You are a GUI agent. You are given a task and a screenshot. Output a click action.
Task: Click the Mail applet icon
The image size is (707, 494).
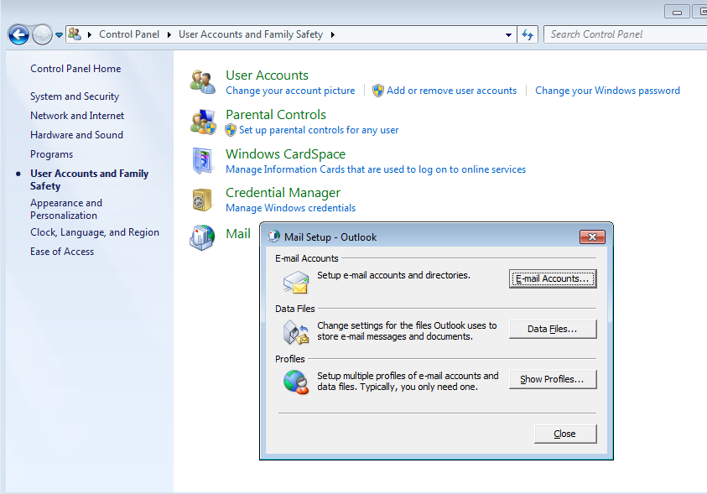point(202,237)
